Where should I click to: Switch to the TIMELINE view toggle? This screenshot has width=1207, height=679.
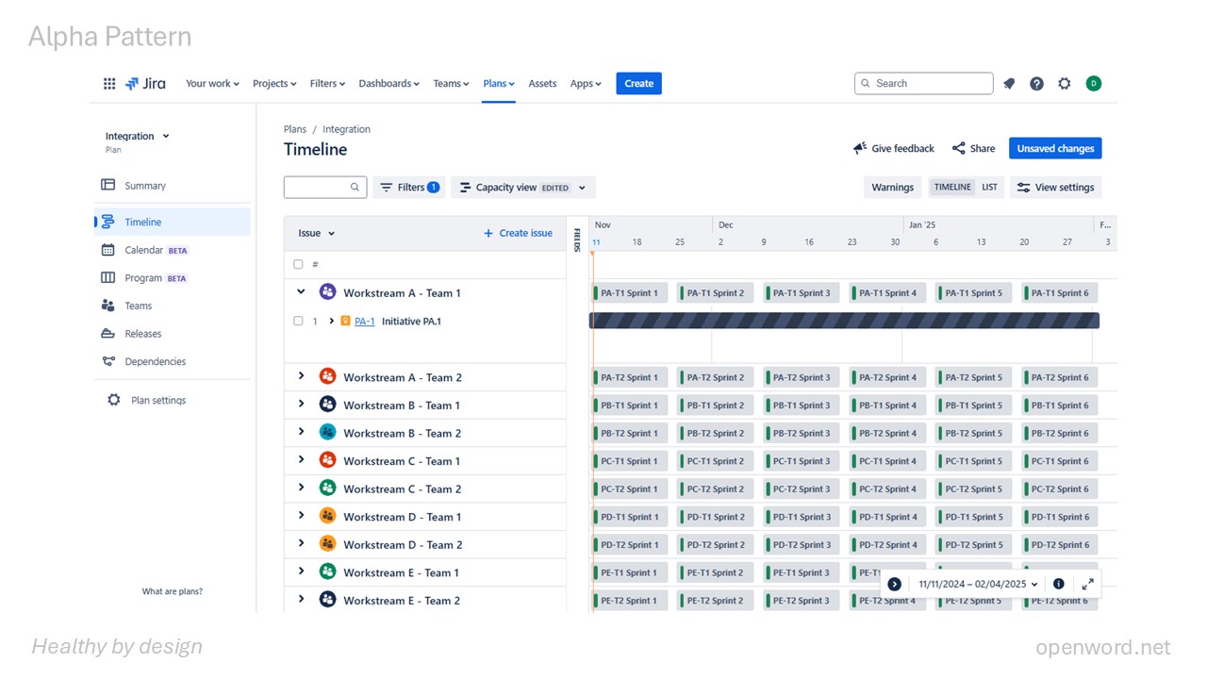[952, 187]
